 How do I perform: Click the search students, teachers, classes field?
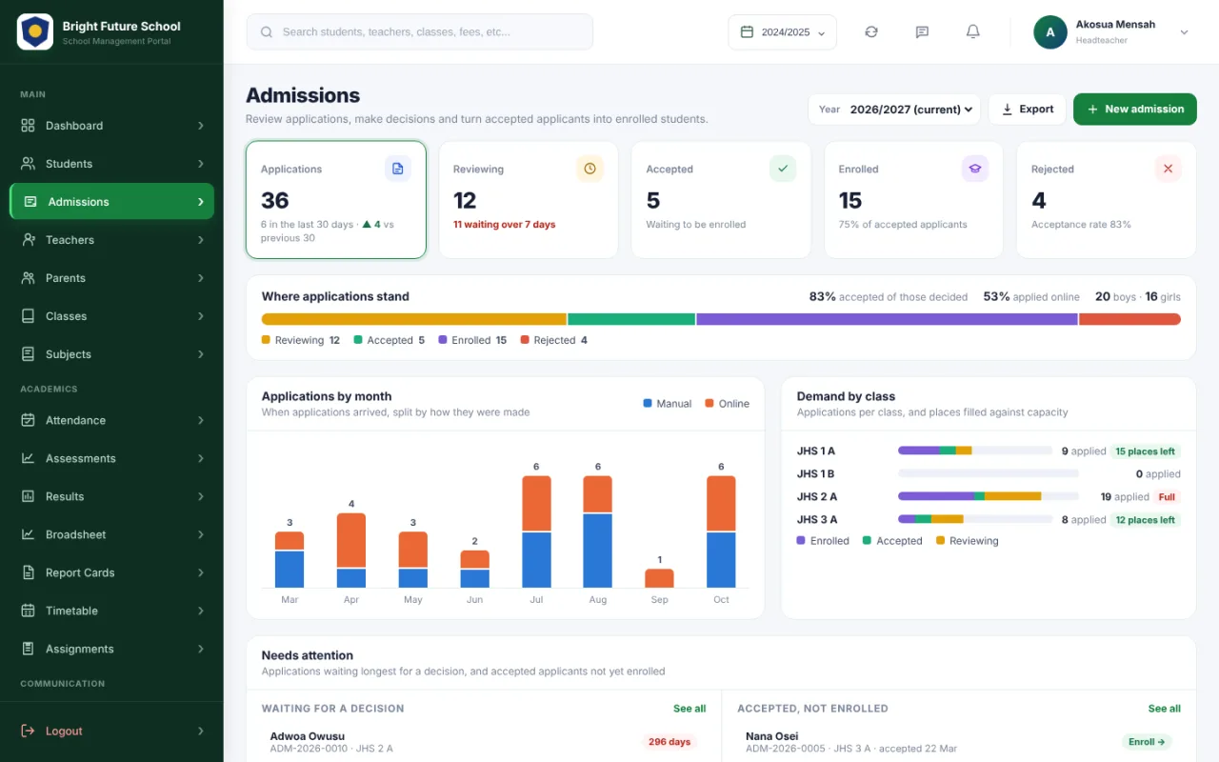pyautogui.click(x=419, y=32)
